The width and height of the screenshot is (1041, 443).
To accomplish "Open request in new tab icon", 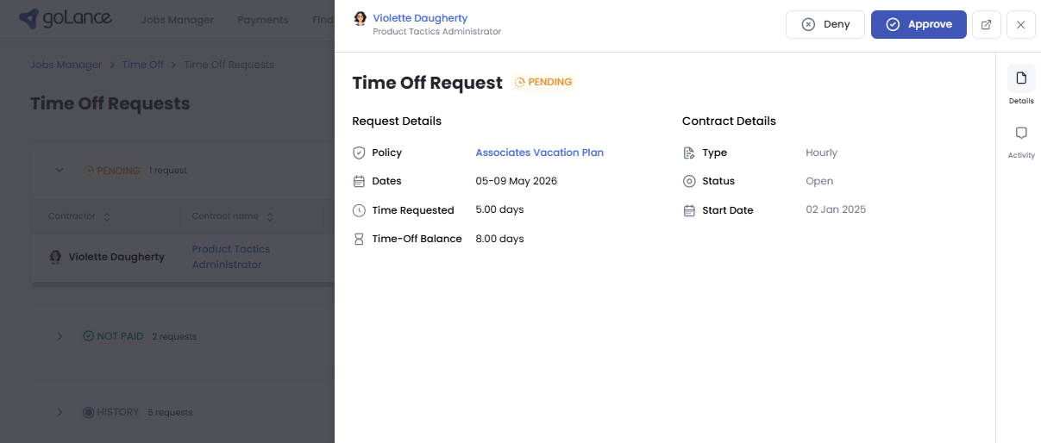I will 986,24.
